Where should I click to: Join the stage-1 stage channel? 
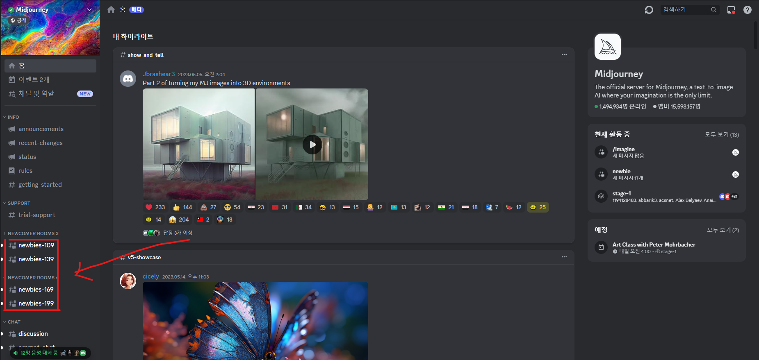click(x=667, y=197)
